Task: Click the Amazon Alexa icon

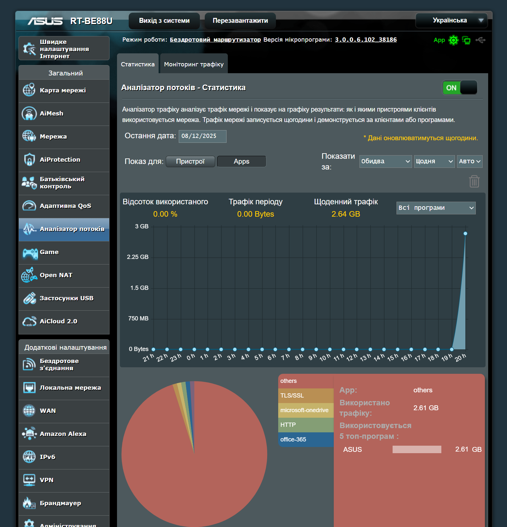Action: point(29,434)
